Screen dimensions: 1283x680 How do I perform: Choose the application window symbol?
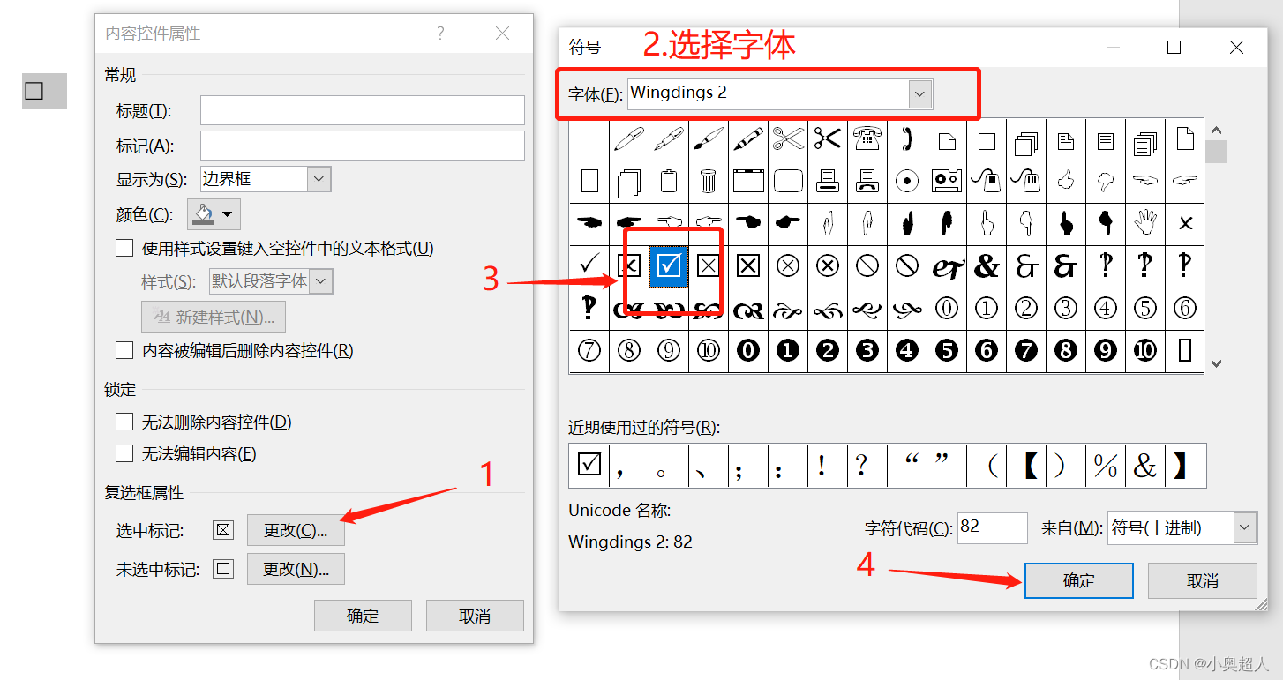pyautogui.click(x=748, y=182)
